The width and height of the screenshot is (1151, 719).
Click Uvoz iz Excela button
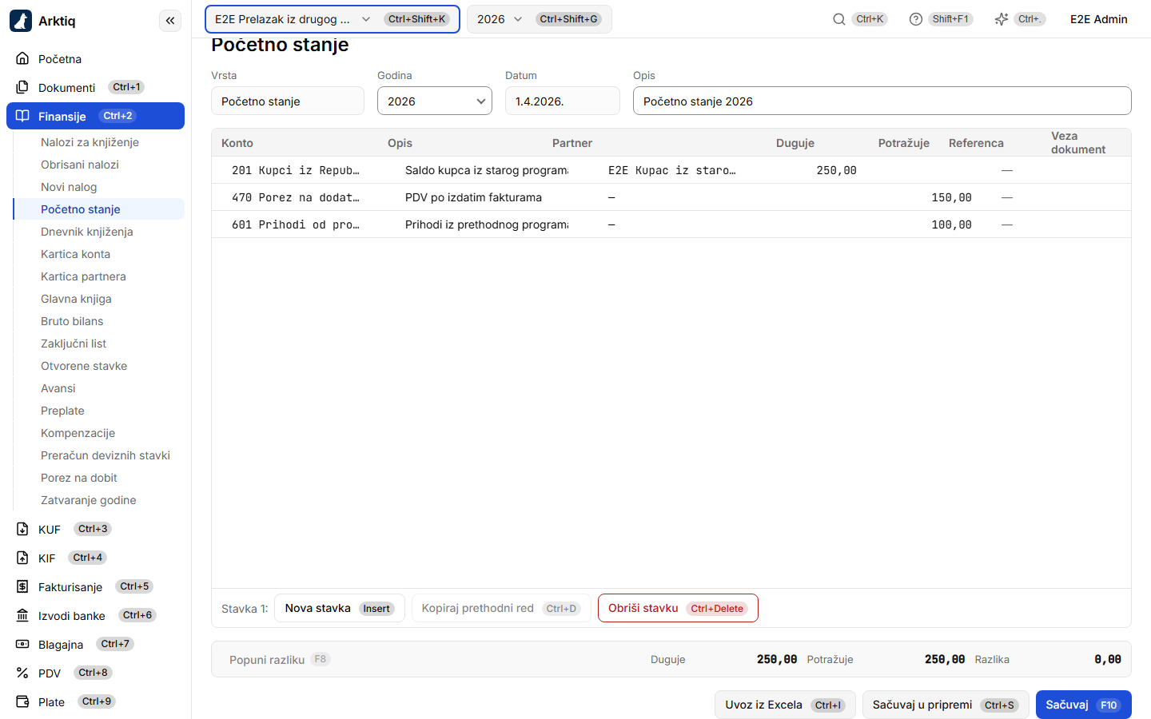[785, 705]
